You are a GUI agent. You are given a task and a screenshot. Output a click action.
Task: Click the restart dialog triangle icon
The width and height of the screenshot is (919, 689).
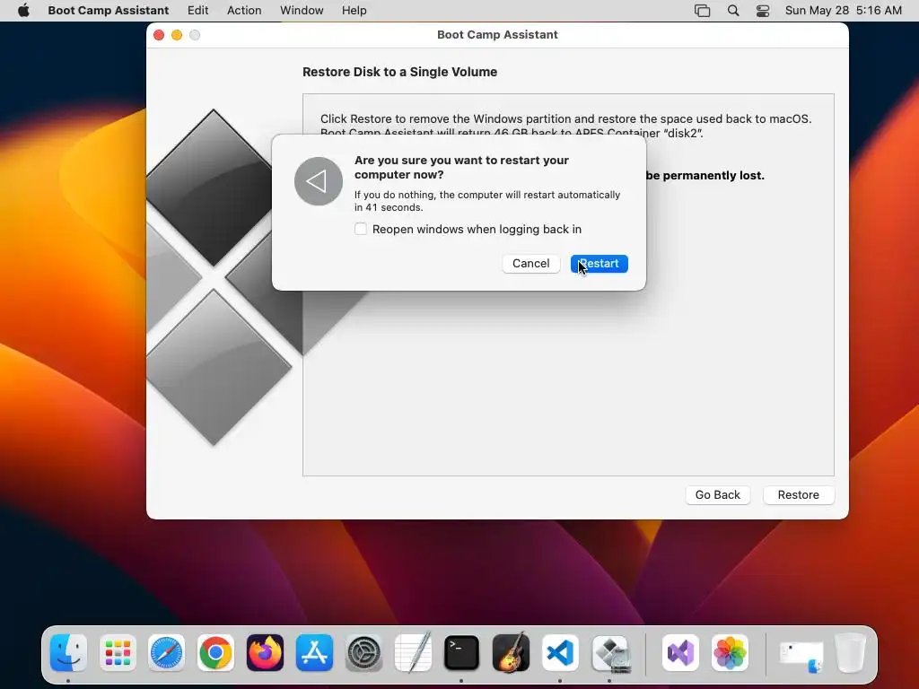[x=319, y=181]
